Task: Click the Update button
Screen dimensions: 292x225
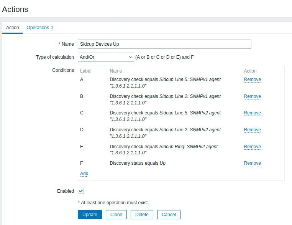Action: 90,215
